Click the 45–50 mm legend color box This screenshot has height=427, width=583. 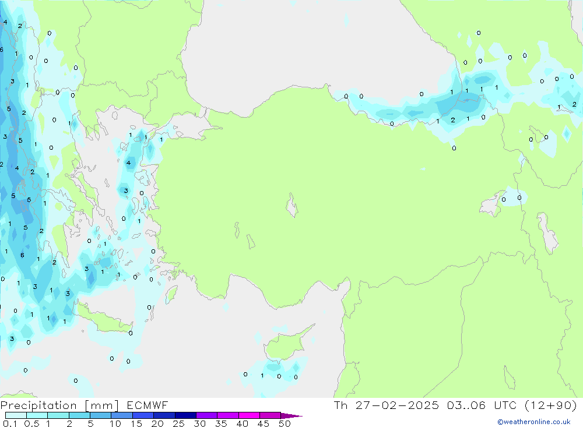(x=271, y=415)
